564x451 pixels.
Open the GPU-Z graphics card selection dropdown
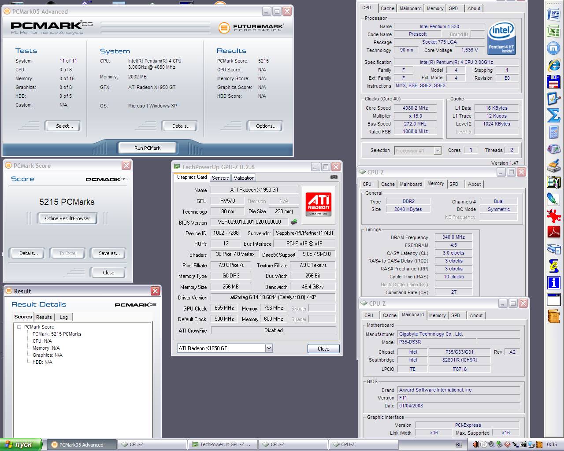269,348
